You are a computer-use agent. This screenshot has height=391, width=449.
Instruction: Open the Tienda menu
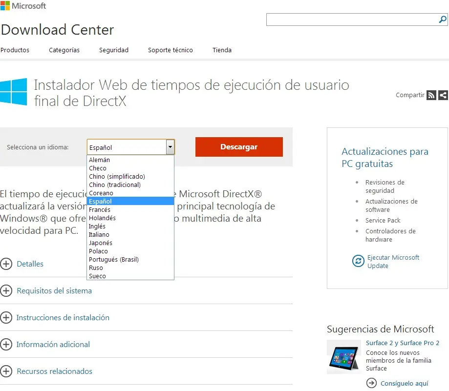(222, 50)
